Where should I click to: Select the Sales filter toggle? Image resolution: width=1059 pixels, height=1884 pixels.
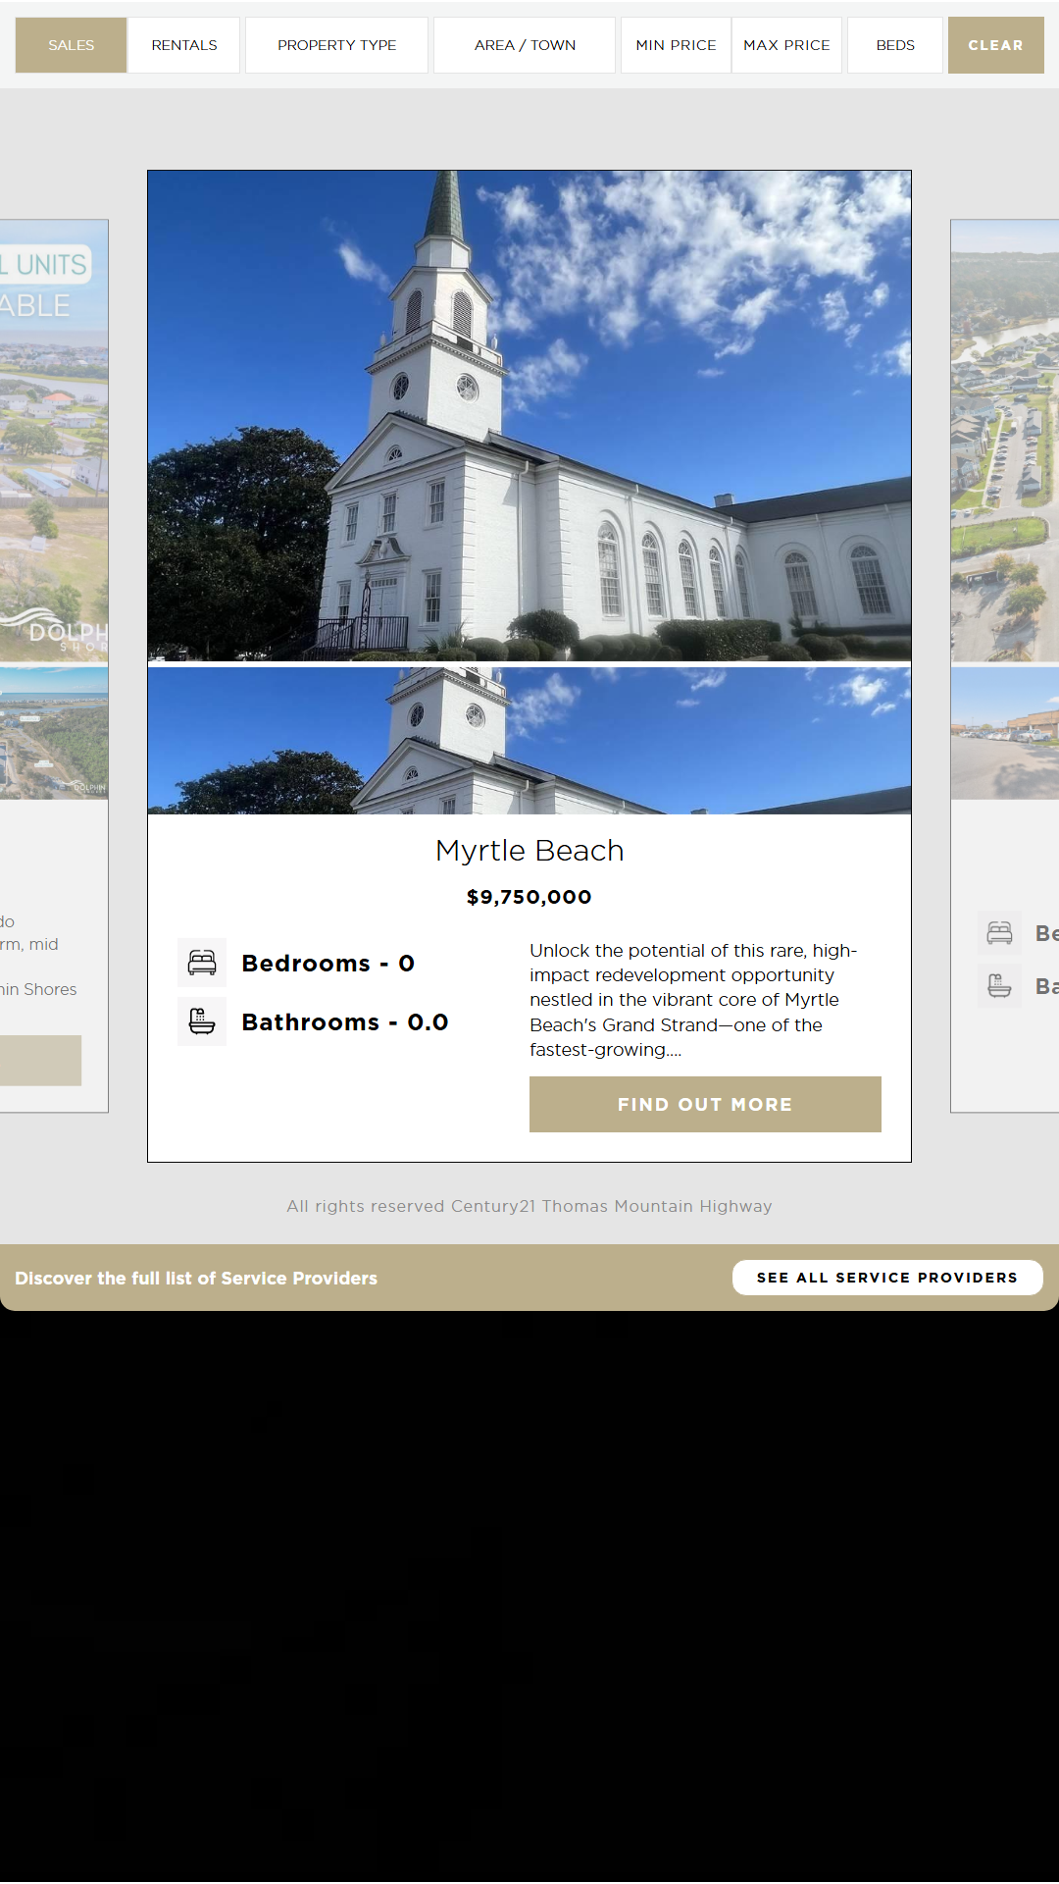pos(72,45)
